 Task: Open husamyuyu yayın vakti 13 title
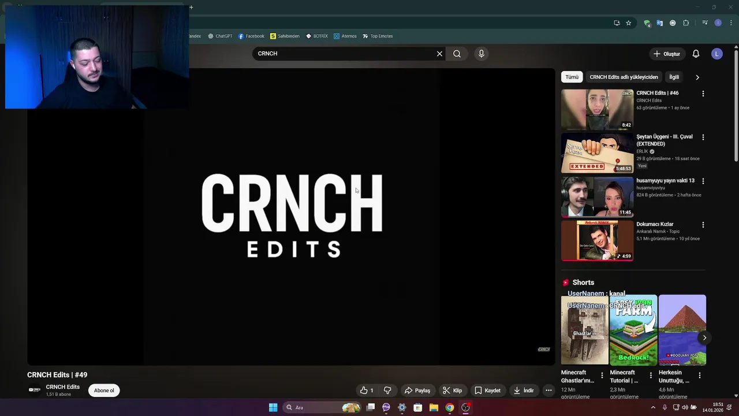665,180
